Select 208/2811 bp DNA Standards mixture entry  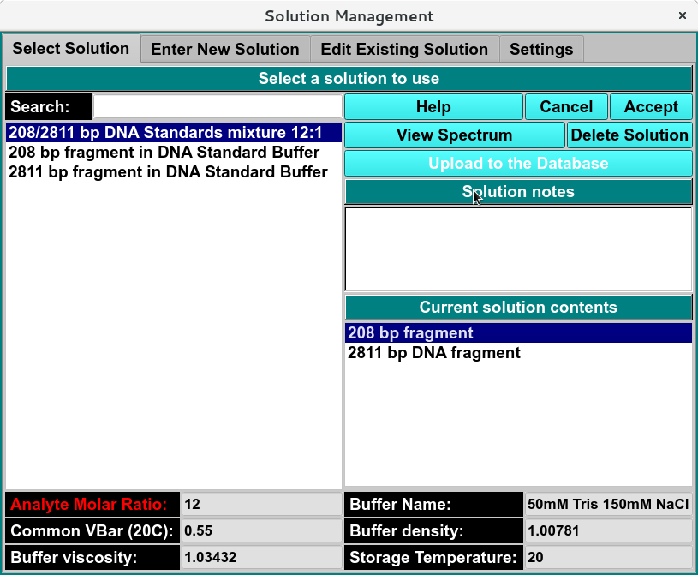pos(174,133)
